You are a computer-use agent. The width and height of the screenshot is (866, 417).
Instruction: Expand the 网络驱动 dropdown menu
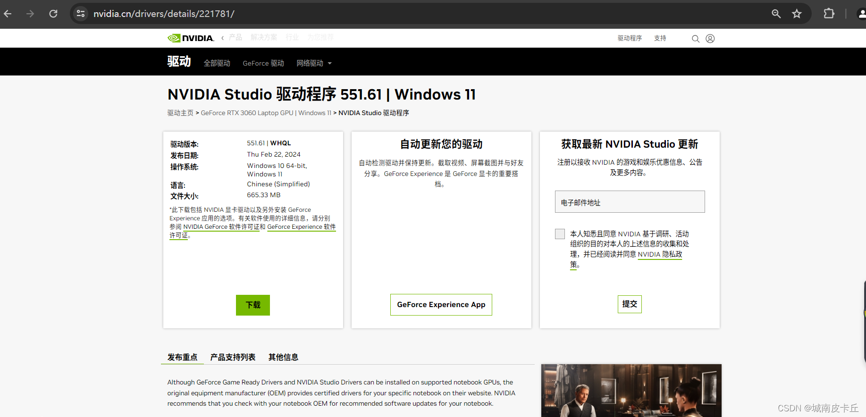tap(314, 63)
